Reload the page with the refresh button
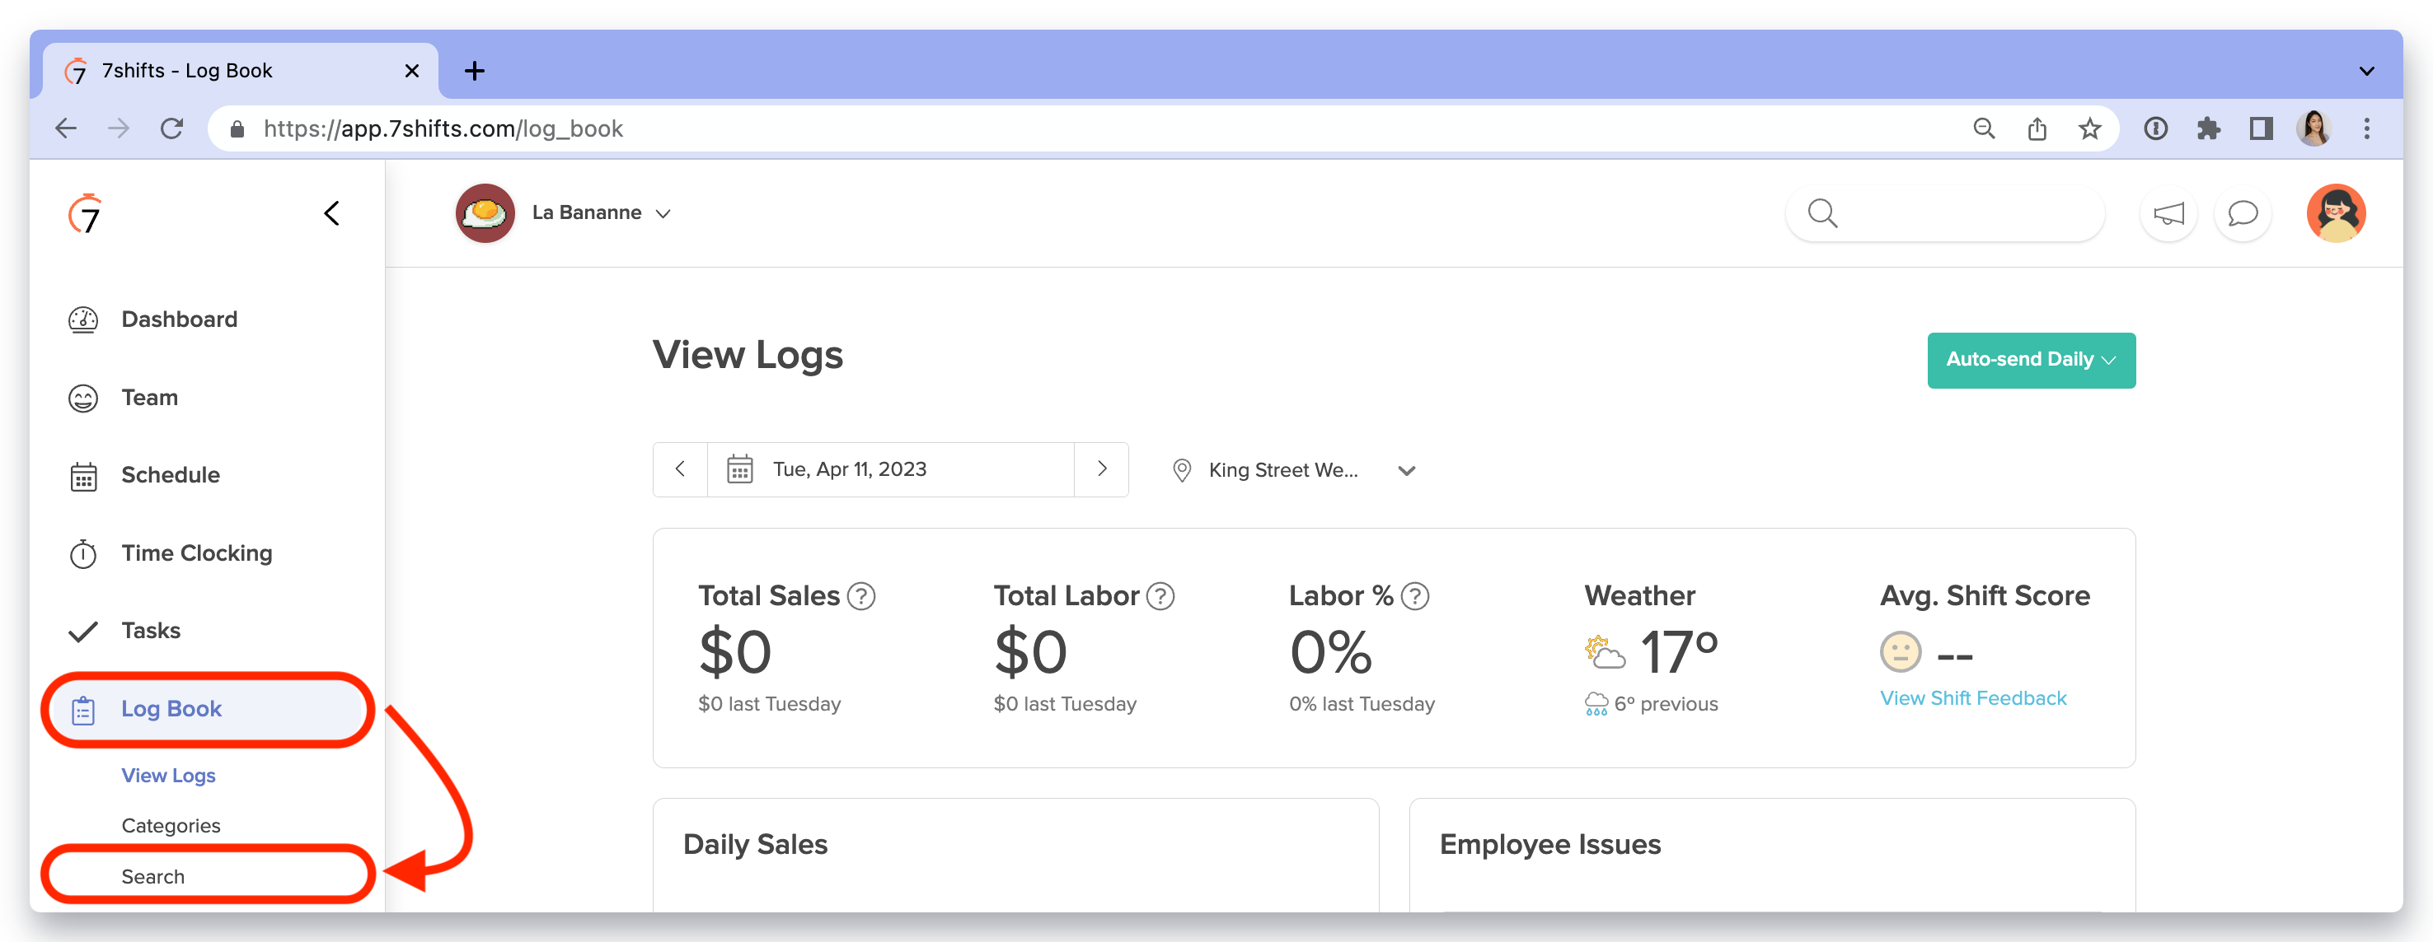 coord(172,128)
